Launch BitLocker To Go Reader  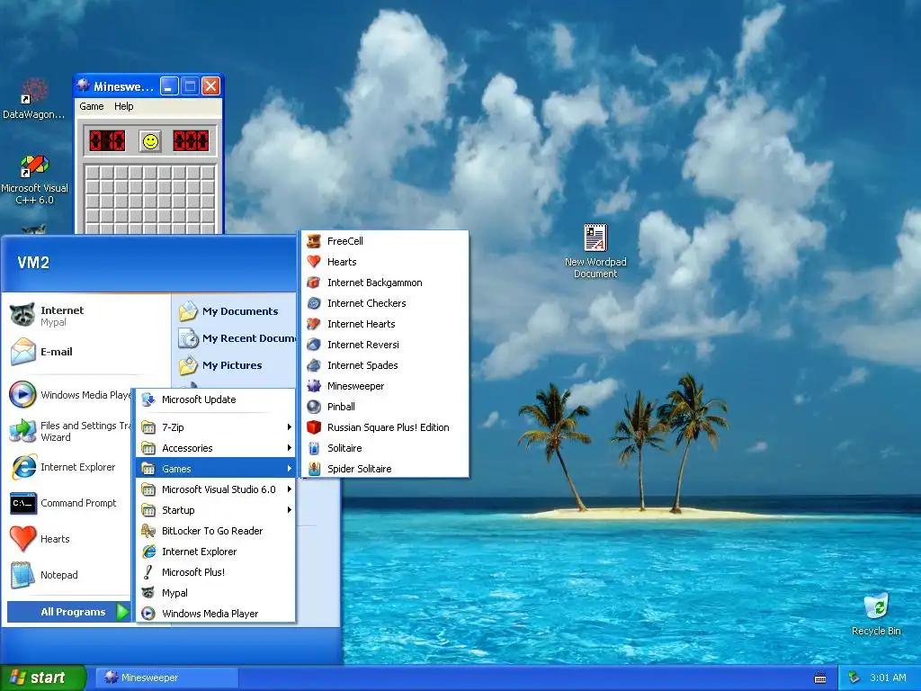(216, 531)
